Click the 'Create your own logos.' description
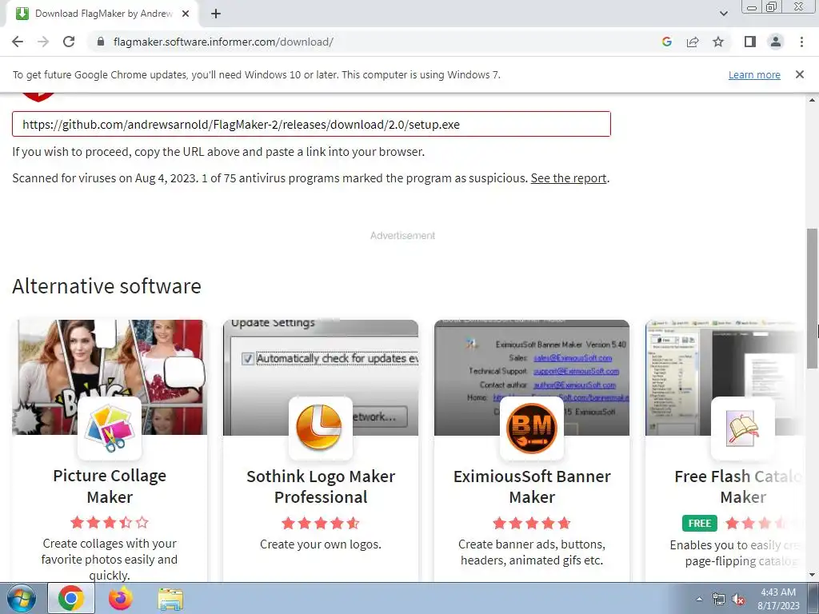This screenshot has height=614, width=819. tap(321, 544)
